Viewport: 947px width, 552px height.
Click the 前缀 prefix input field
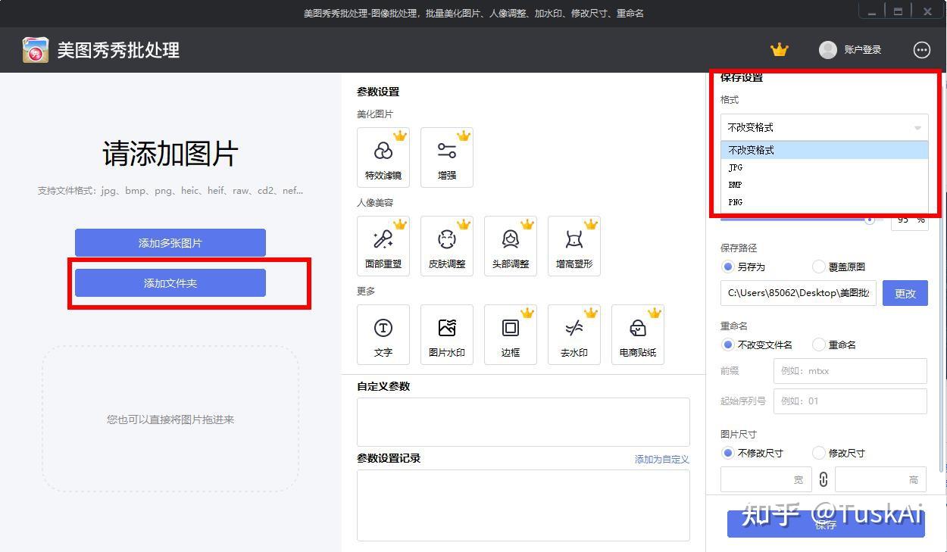(x=850, y=371)
